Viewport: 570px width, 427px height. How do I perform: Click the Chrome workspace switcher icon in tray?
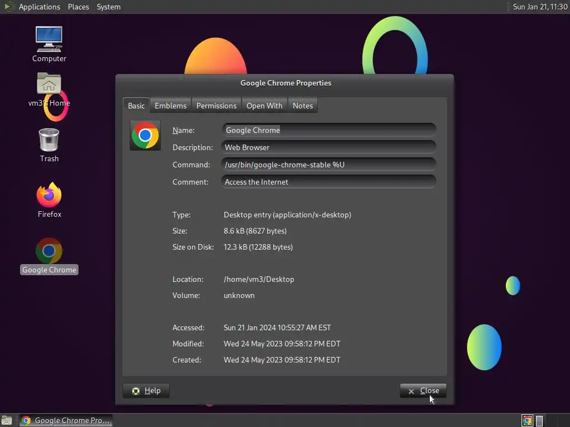click(527, 420)
